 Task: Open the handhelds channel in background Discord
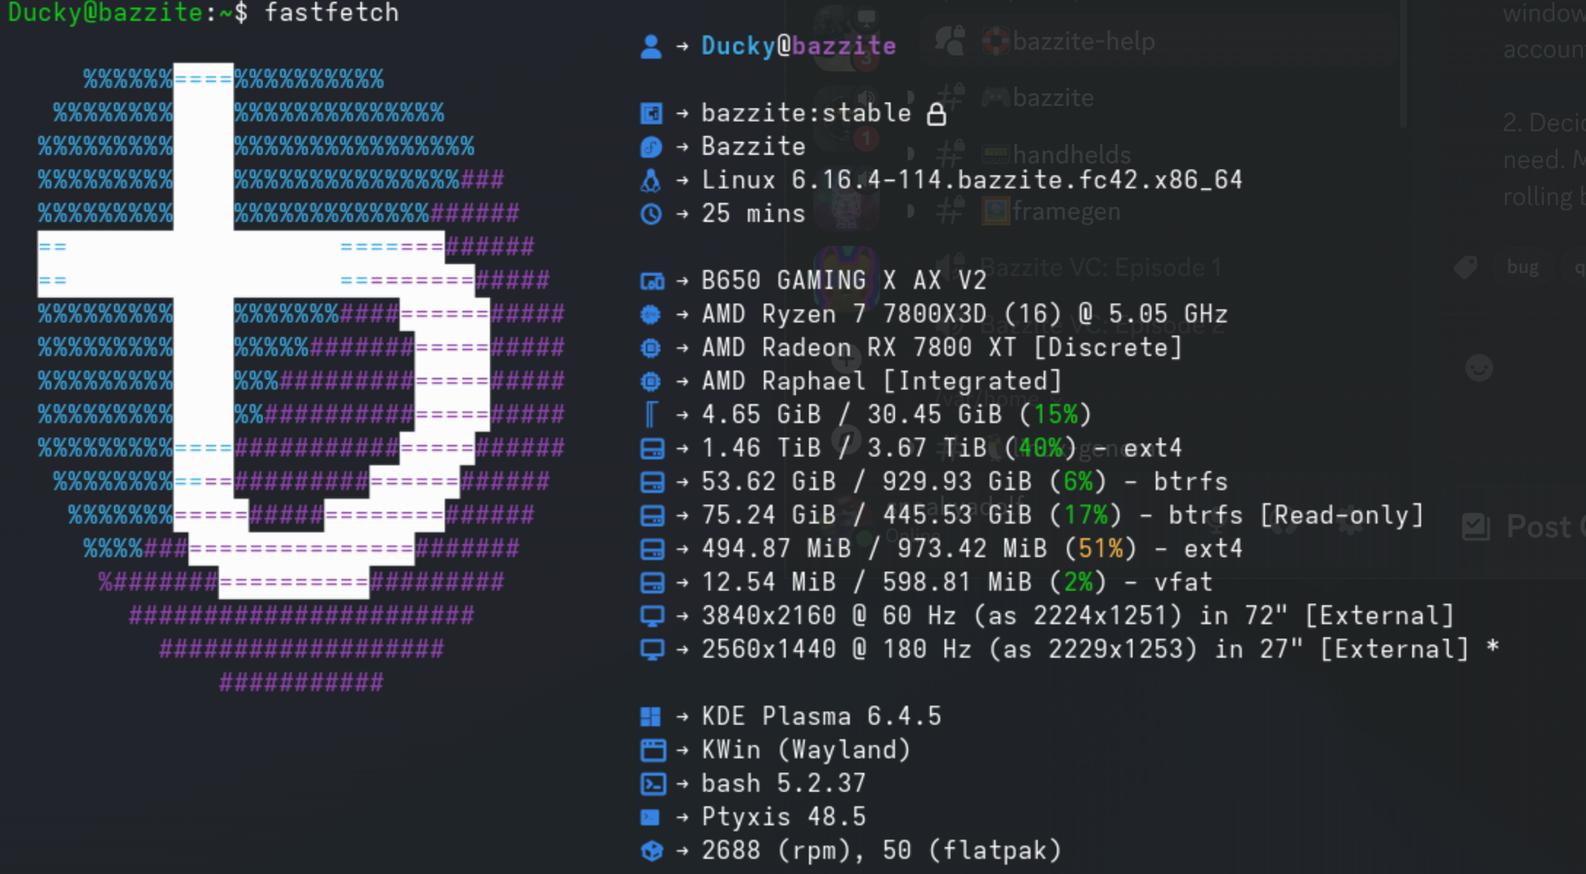[1072, 154]
